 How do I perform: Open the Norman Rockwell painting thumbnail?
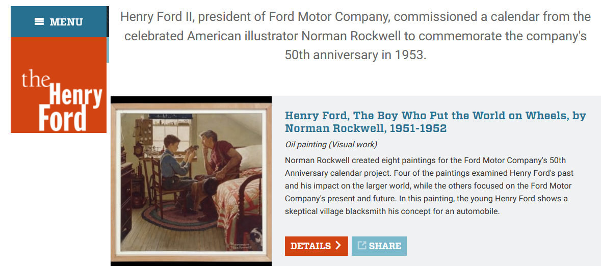coord(191,181)
